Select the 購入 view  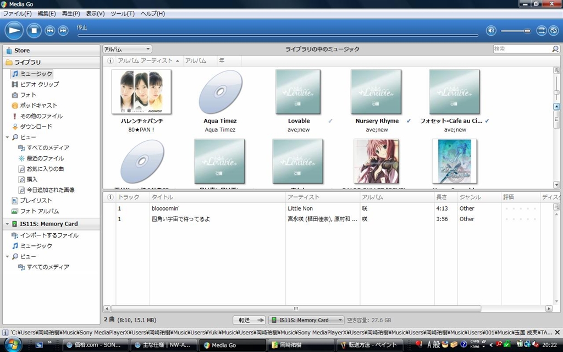[27, 179]
